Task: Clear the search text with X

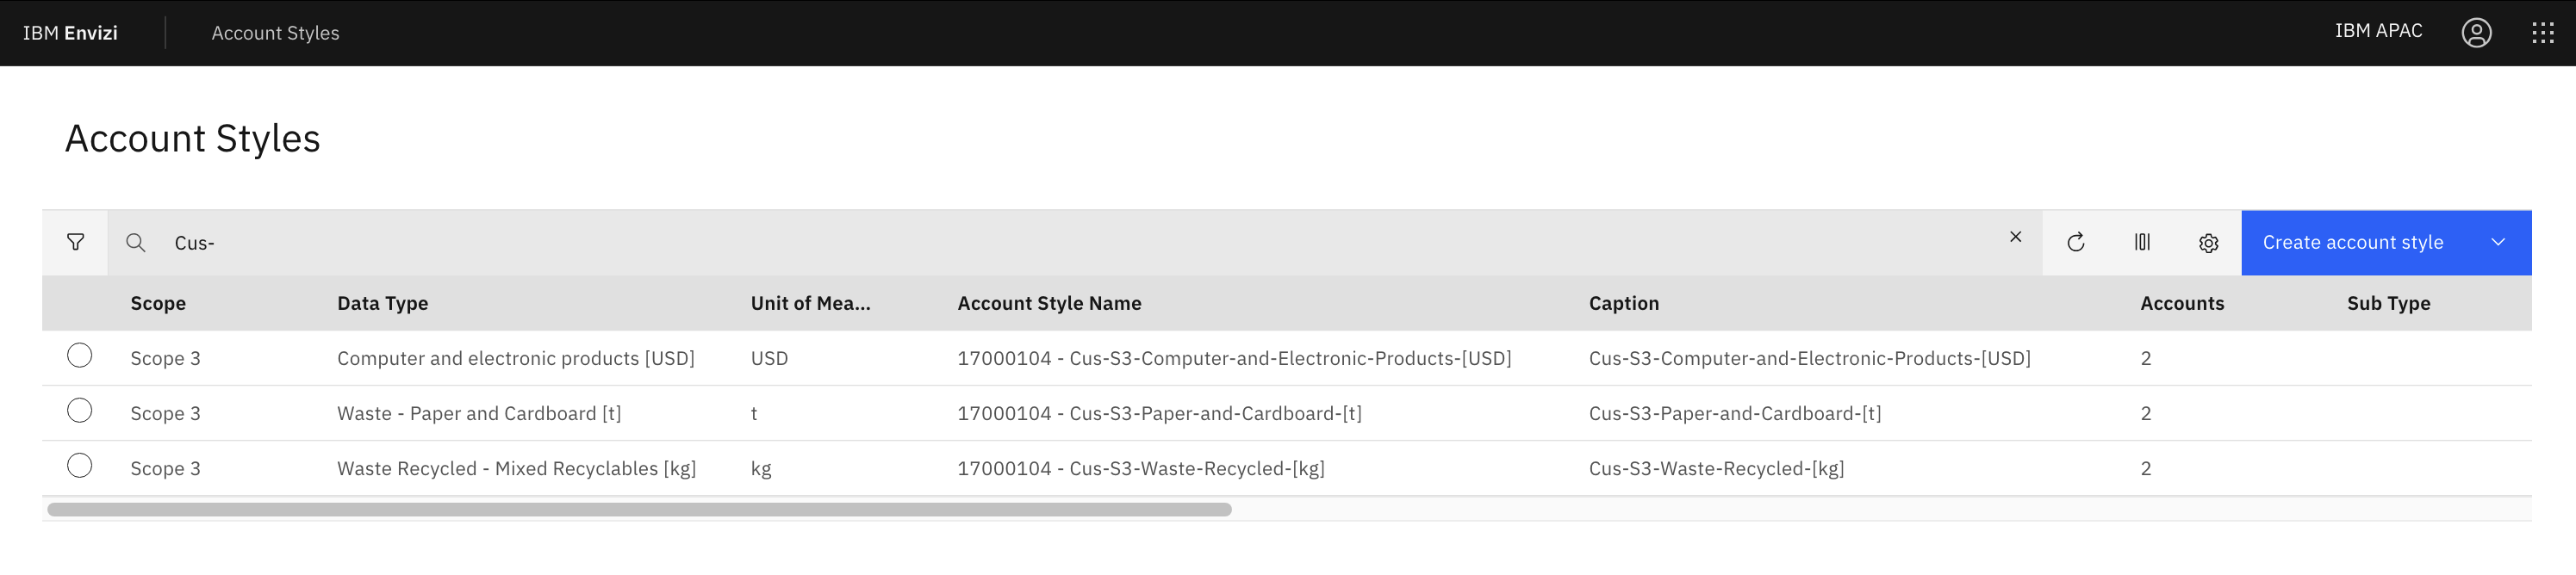Action: pyautogui.click(x=2015, y=238)
